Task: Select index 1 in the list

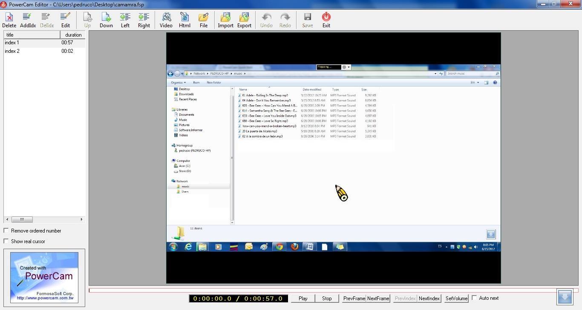Action: [44, 43]
